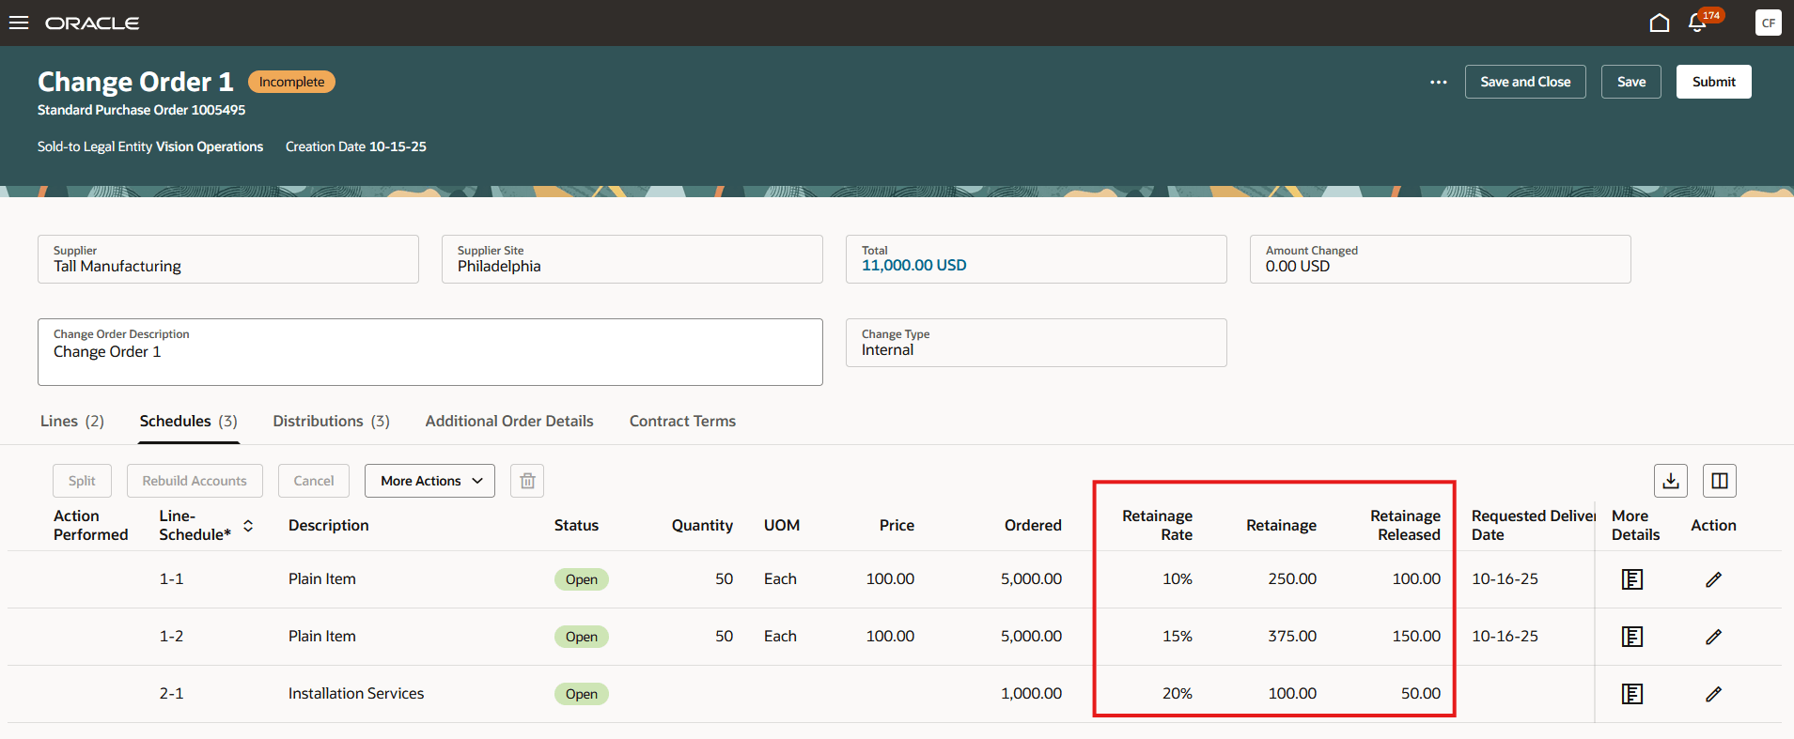
Task: Edit schedule 1-2 with the pencil icon
Action: (x=1714, y=637)
